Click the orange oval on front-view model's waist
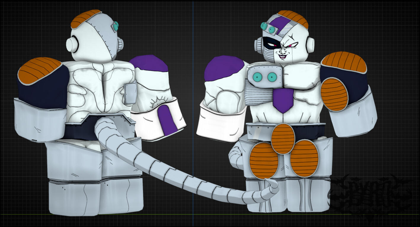The width and height of the screenshot is (420, 227). click(x=283, y=138)
